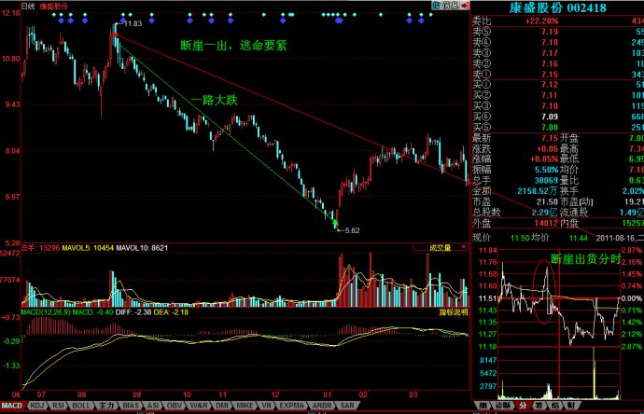Open the 日线 daily period selector

(x=13, y=6)
